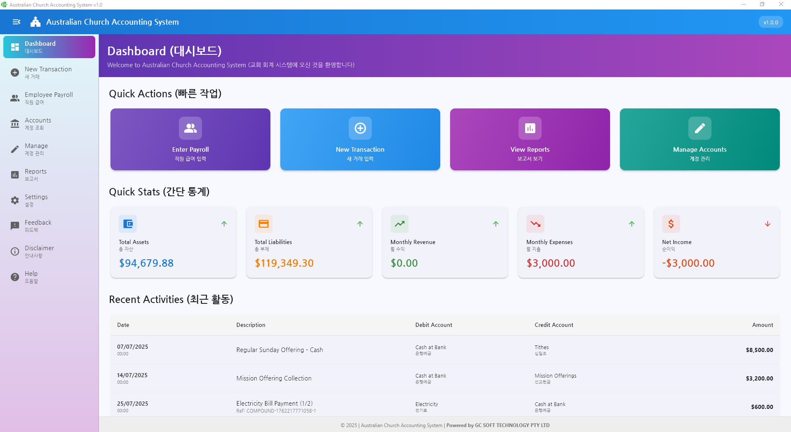Open New Transaction from the sidebar menu
Image resolution: width=791 pixels, height=432 pixels.
tap(49, 73)
